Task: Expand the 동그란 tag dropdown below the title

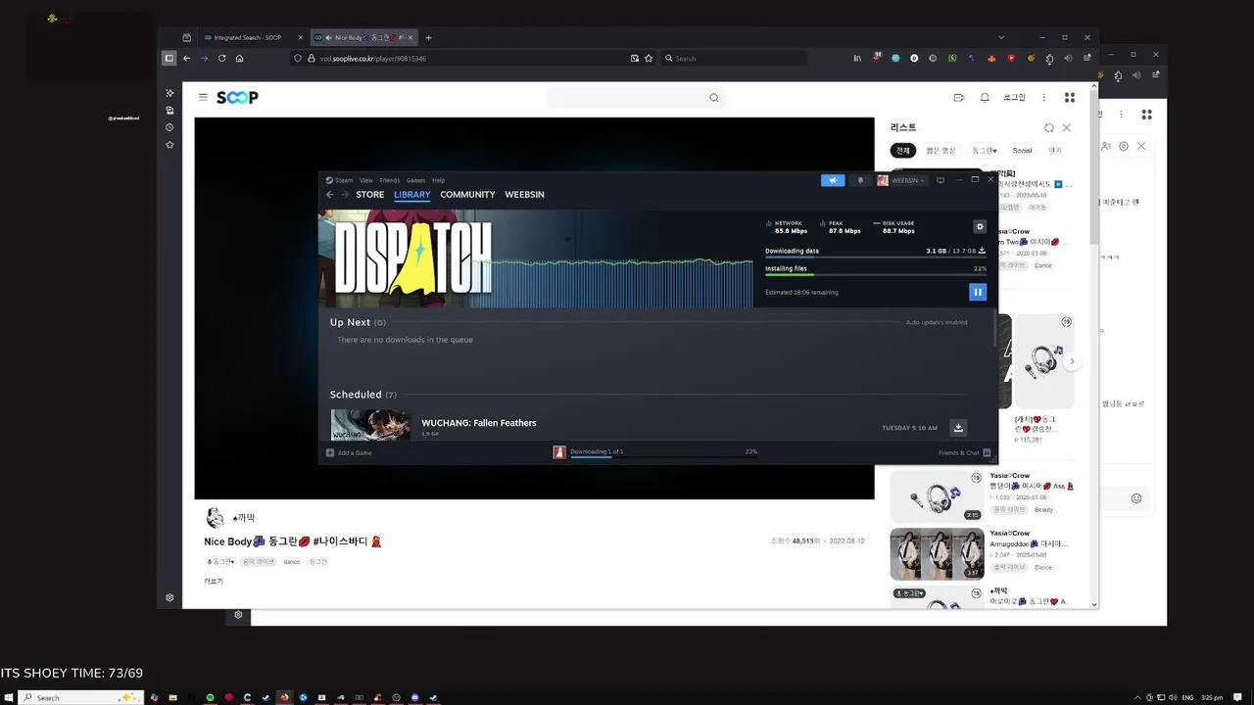Action: coord(221,562)
